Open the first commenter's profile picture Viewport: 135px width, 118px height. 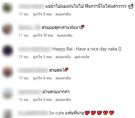click(x=7, y=8)
